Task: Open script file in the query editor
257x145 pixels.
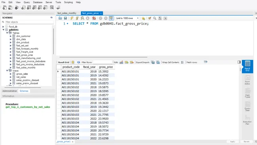Action: click(60, 18)
